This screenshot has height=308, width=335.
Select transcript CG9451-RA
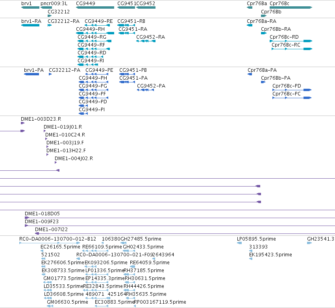click(x=133, y=29)
